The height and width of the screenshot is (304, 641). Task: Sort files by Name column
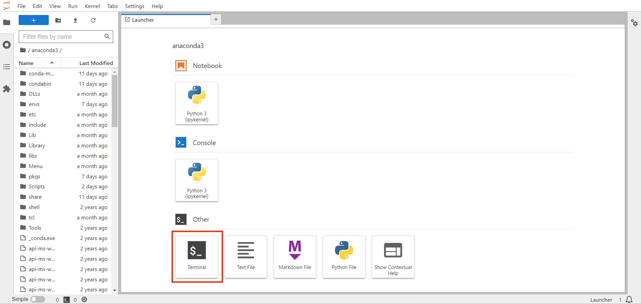37,63
